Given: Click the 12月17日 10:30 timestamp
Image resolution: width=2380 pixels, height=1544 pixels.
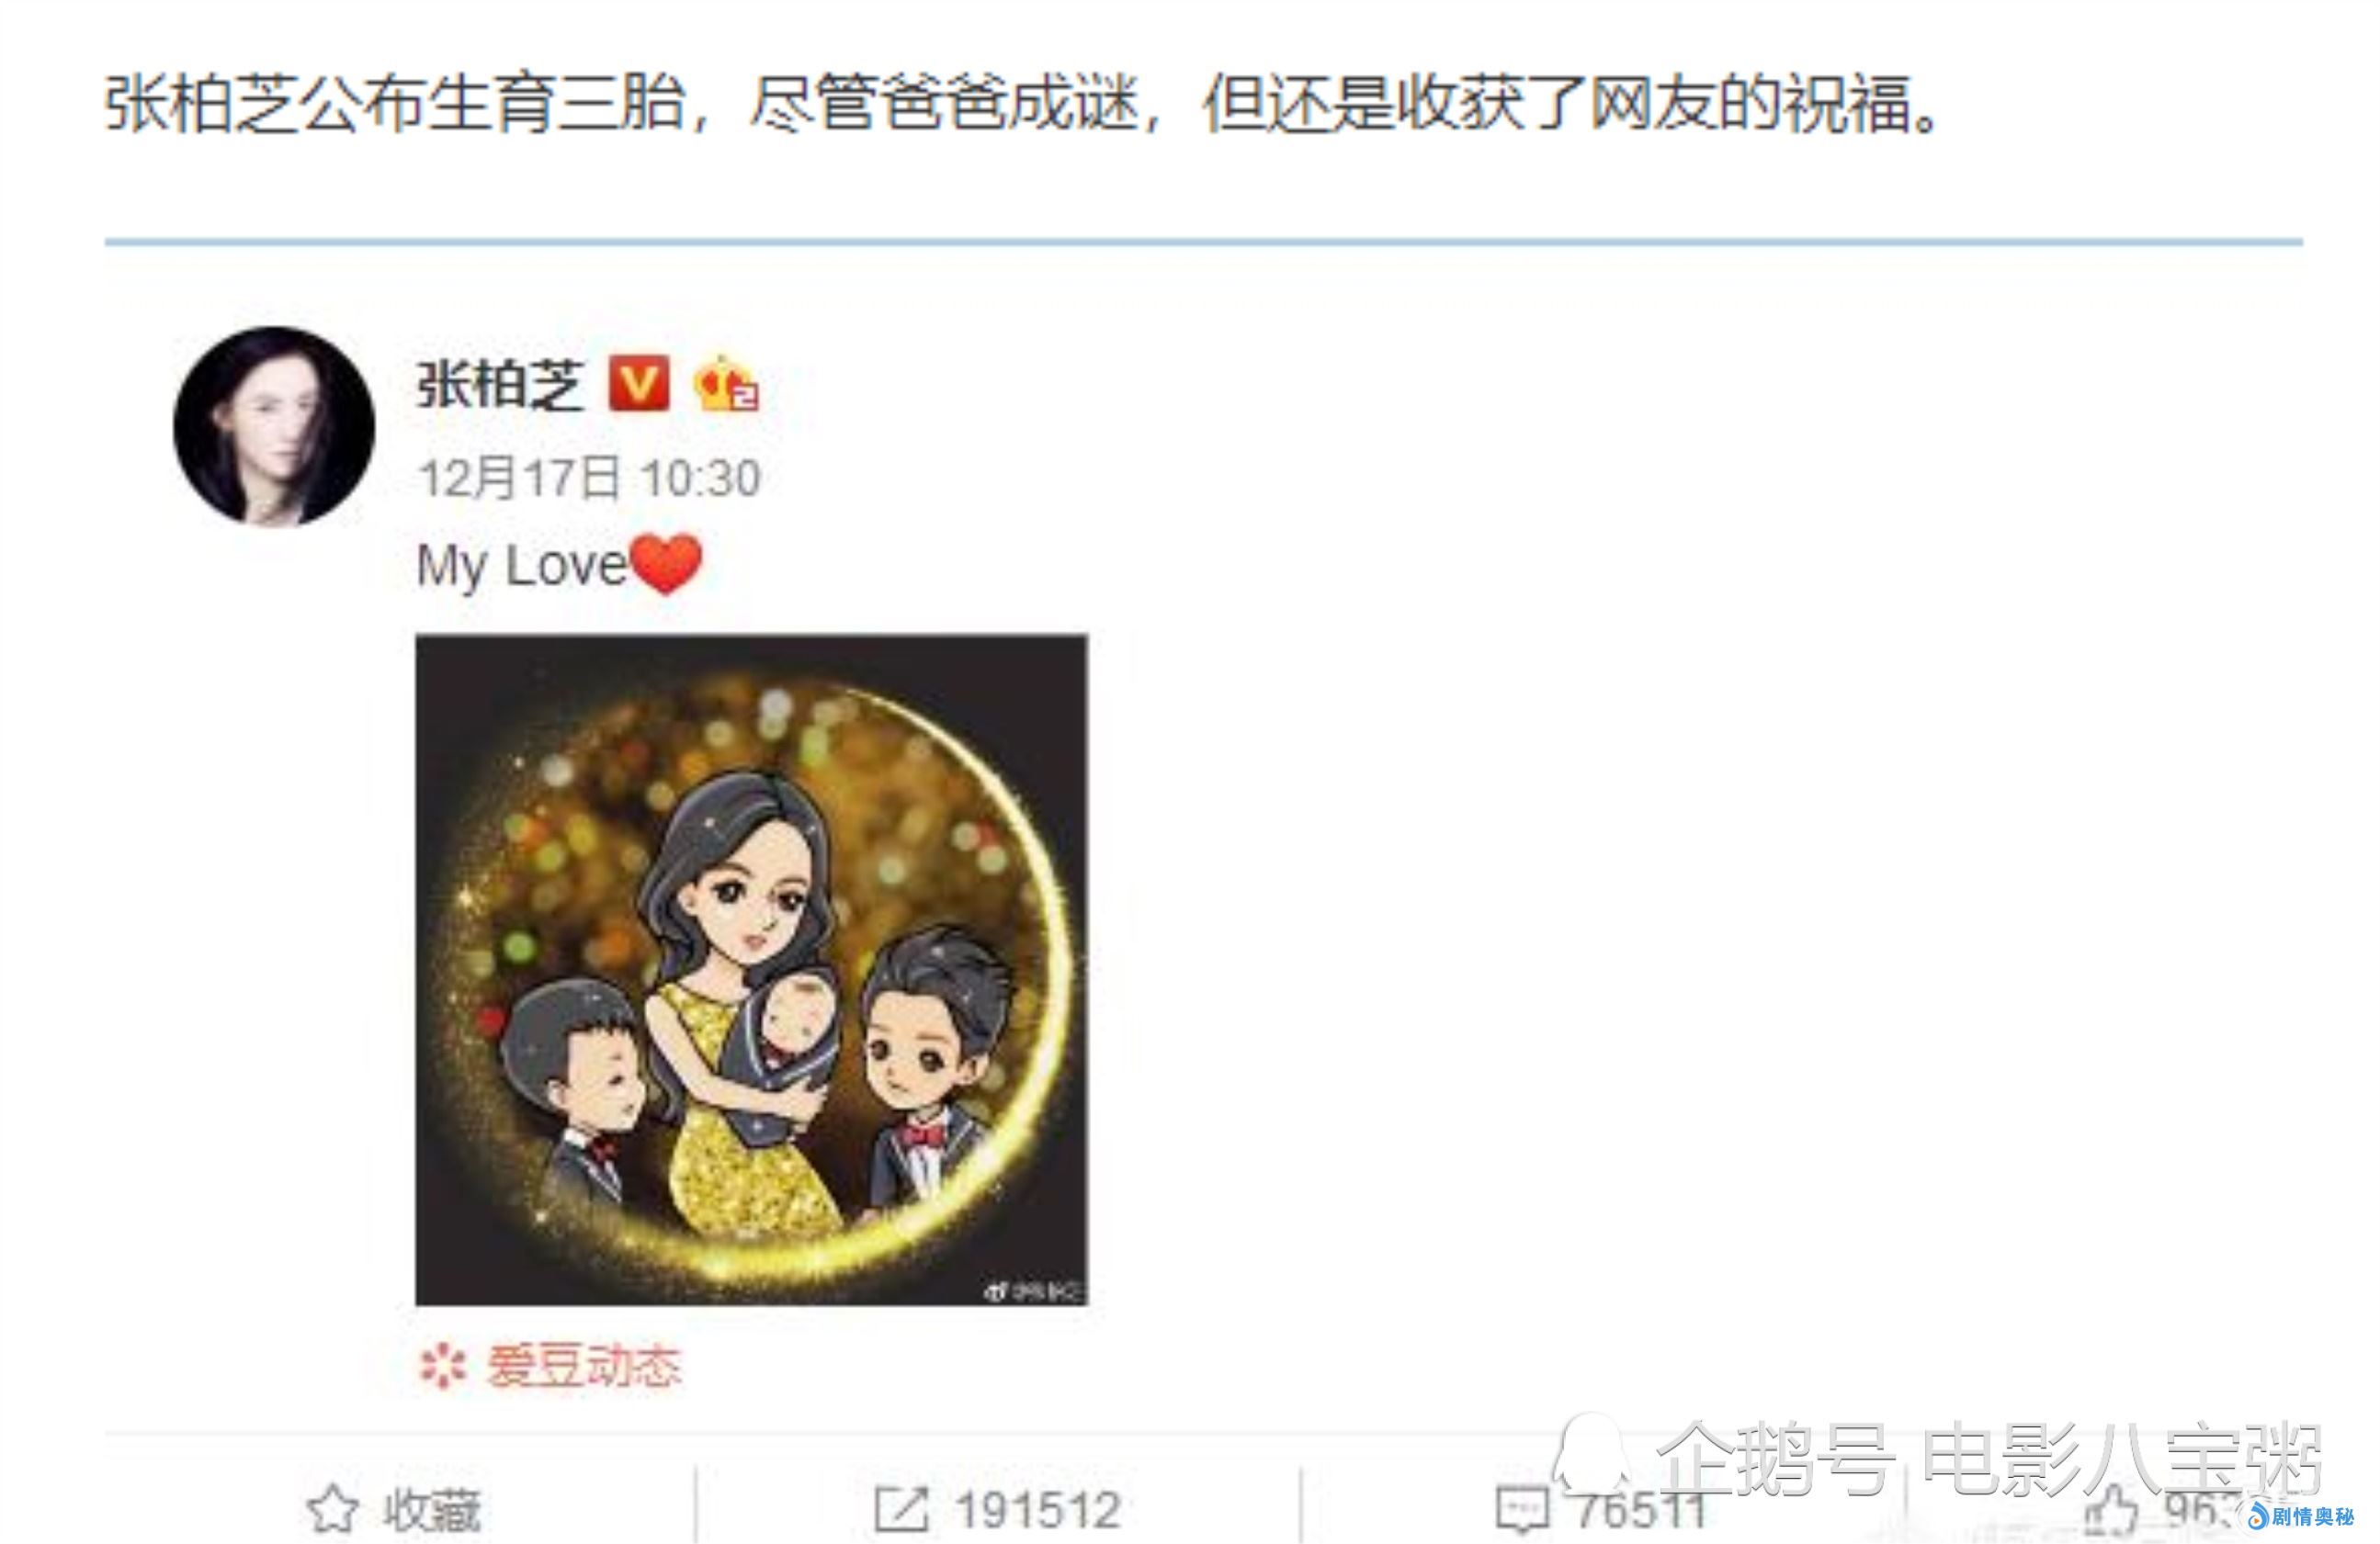Looking at the screenshot, I should [x=589, y=478].
